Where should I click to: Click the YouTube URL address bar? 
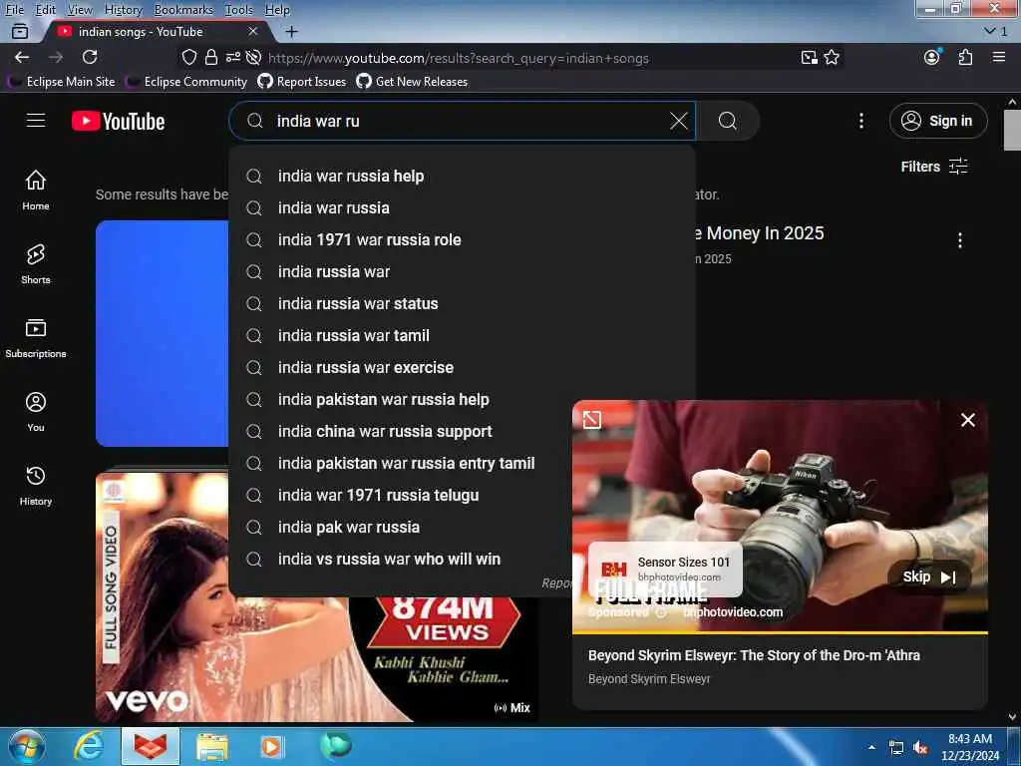(x=458, y=58)
